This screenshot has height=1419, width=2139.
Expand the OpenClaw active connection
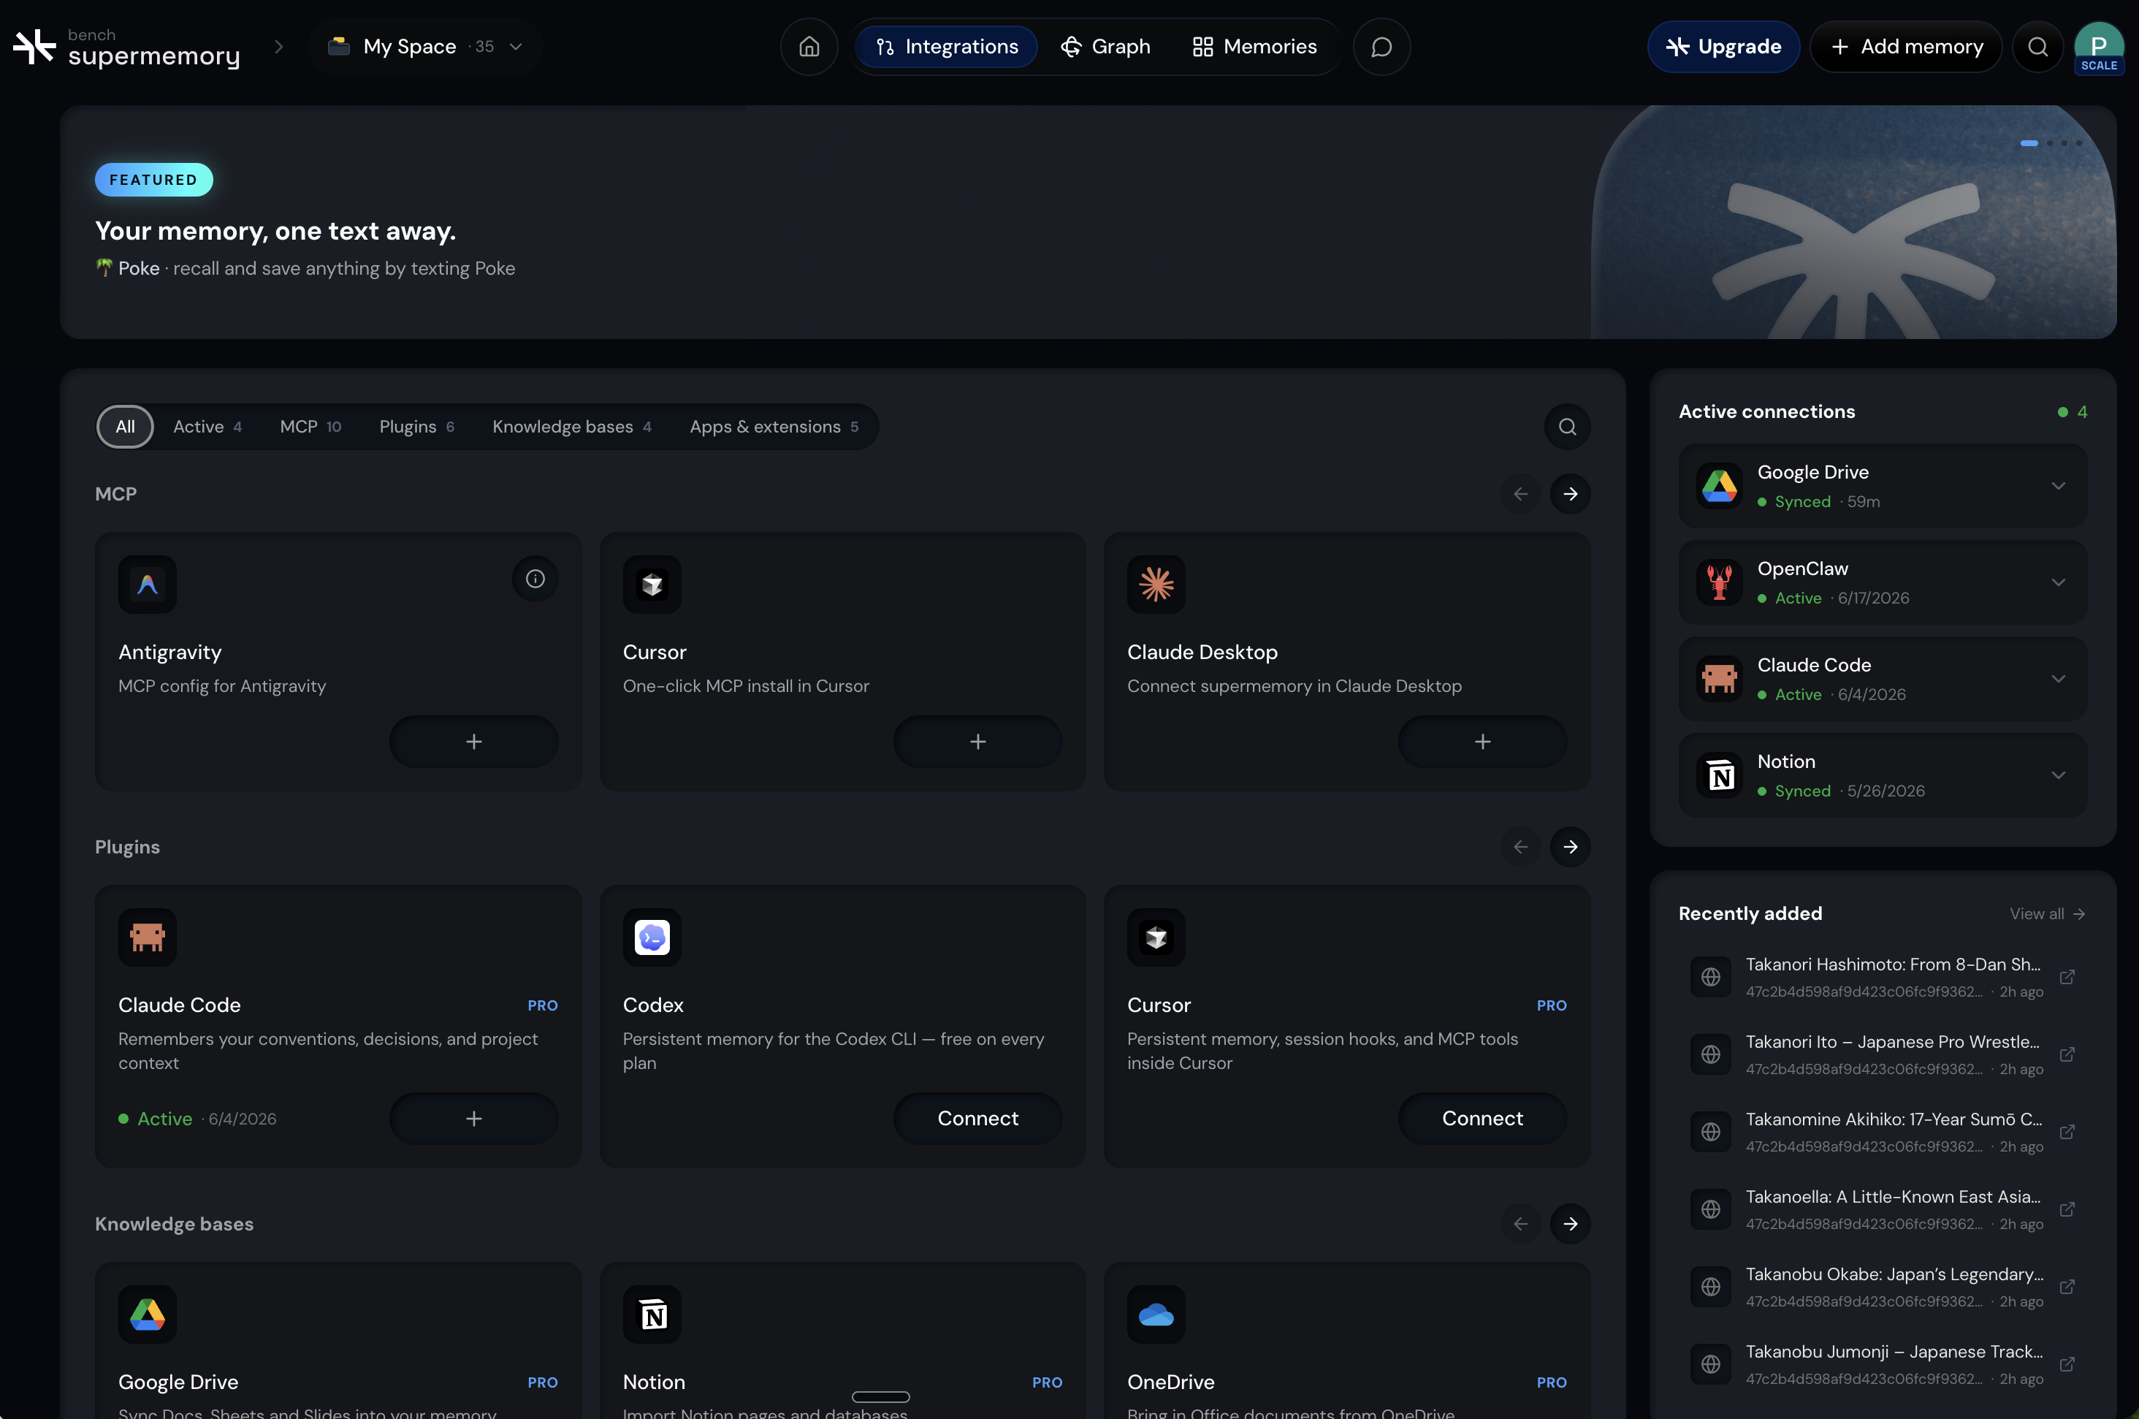2058,583
